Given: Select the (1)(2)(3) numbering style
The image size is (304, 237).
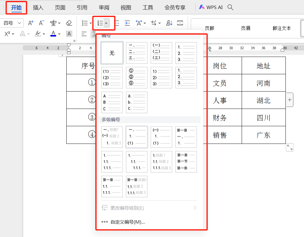Looking at the screenshot, I should 112,78.
